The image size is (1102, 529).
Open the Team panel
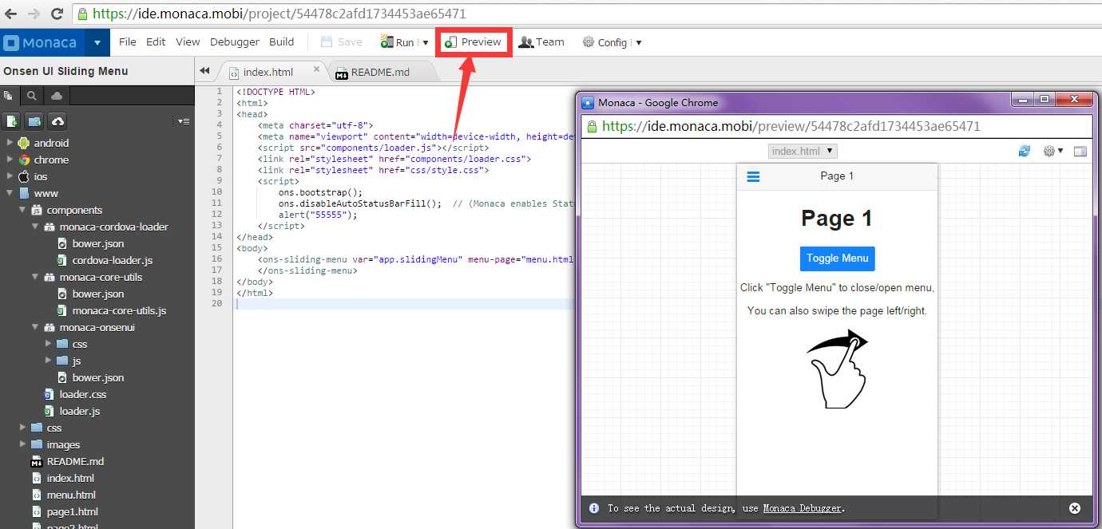(x=541, y=42)
